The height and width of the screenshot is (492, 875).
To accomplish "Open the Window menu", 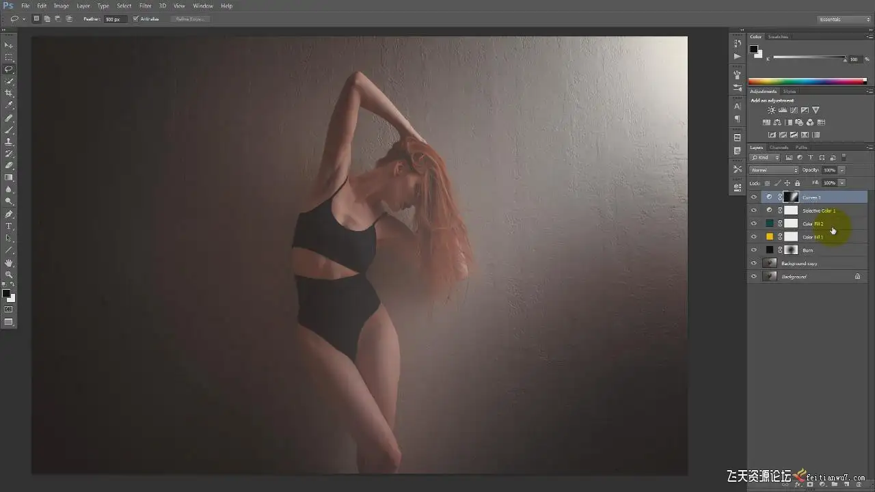I will [203, 6].
